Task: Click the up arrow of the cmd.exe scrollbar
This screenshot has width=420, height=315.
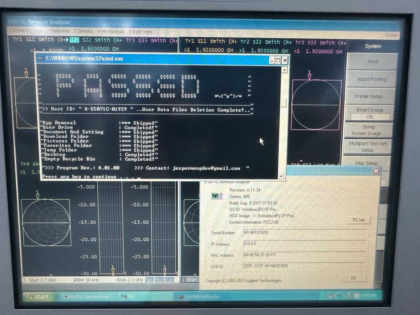Action: coord(284,70)
